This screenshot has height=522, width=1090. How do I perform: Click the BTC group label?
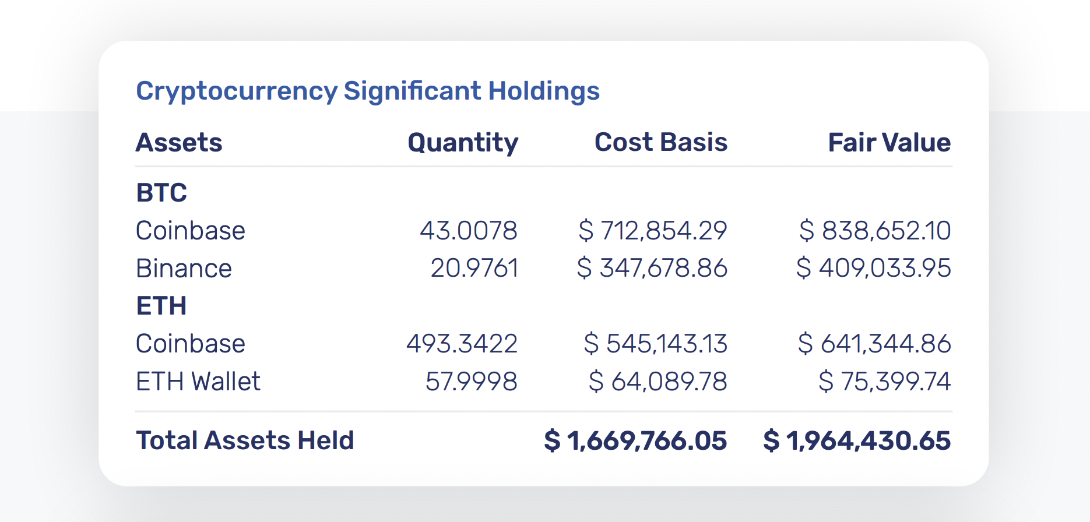click(x=161, y=193)
